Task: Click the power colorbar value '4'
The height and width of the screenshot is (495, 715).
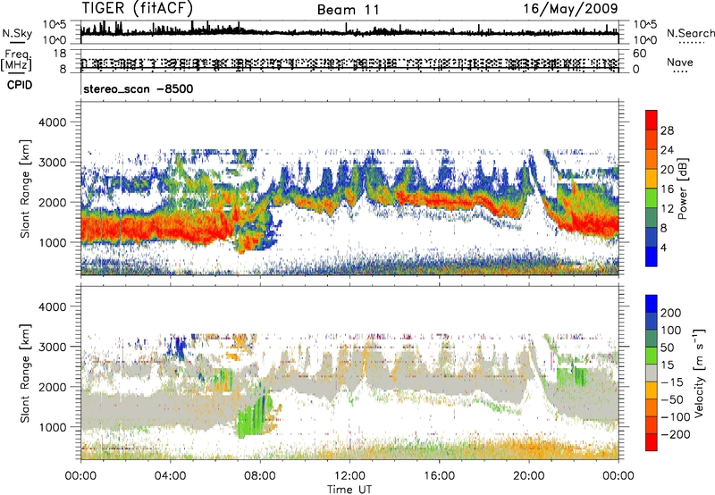Action: click(663, 247)
